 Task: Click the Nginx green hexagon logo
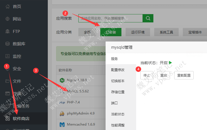(62, 80)
